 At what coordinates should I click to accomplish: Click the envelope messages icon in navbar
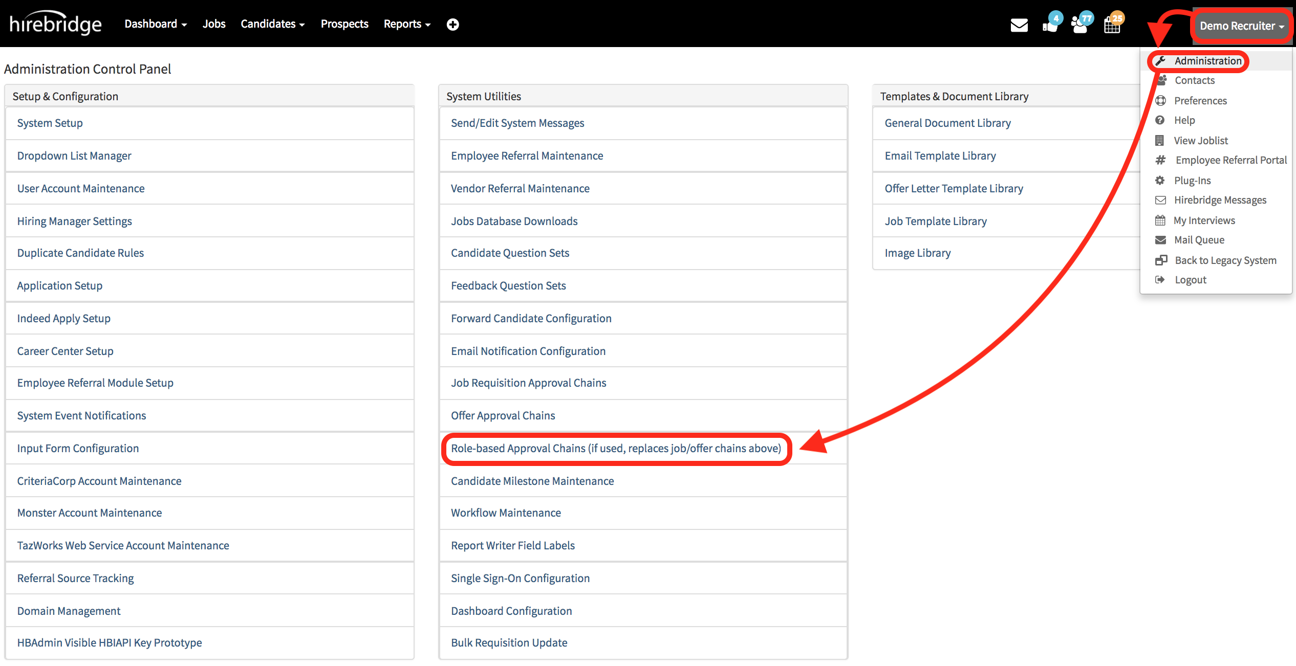pos(1019,25)
